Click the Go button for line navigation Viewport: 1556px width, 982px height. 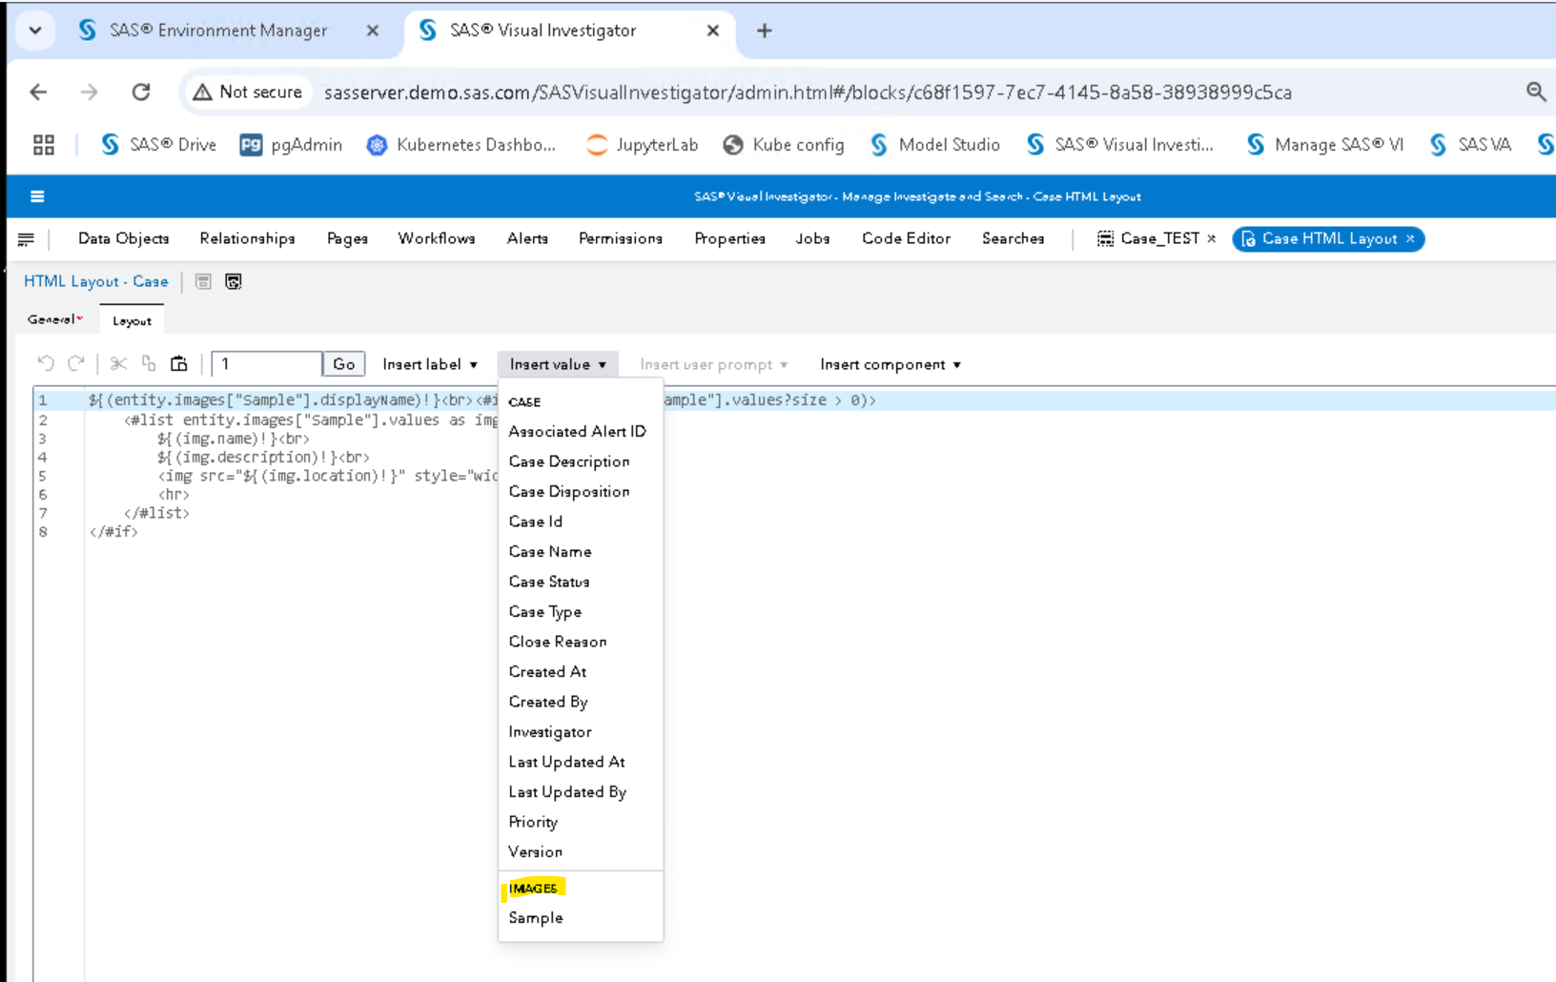pos(343,363)
